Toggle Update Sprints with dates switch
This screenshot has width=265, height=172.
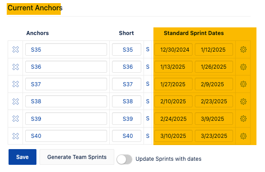124,159
